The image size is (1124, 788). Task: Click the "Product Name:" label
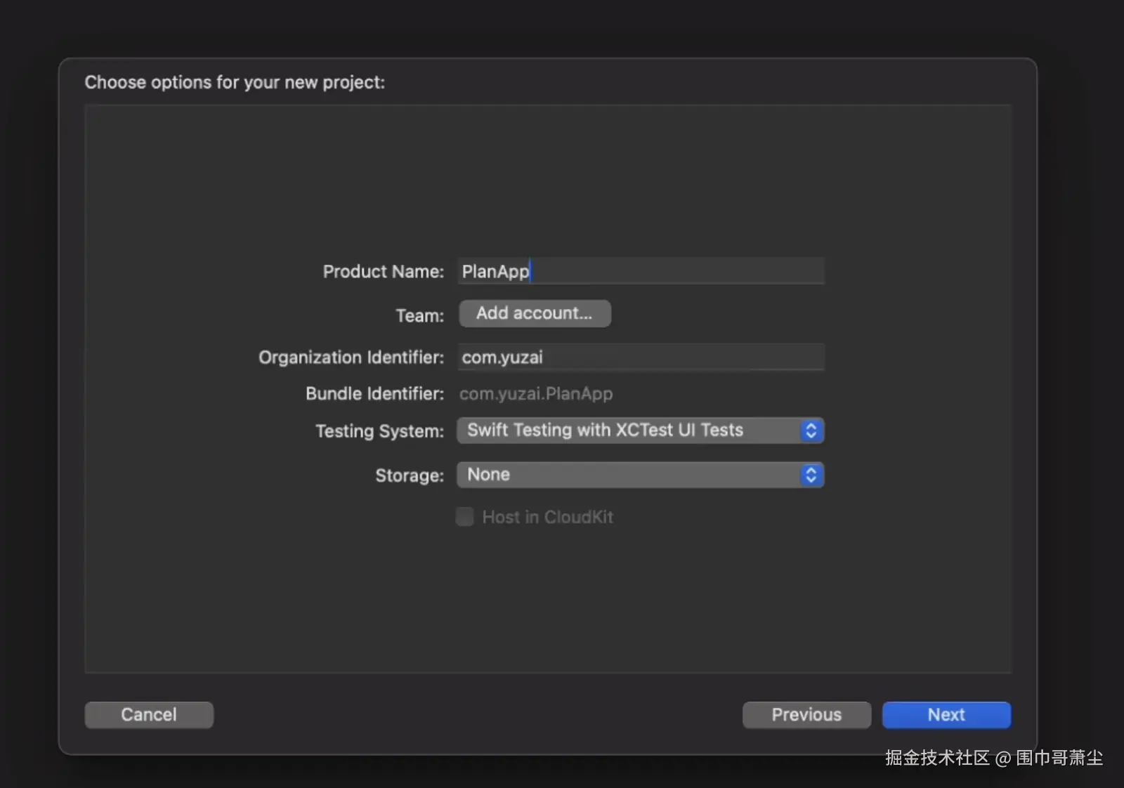(x=383, y=272)
